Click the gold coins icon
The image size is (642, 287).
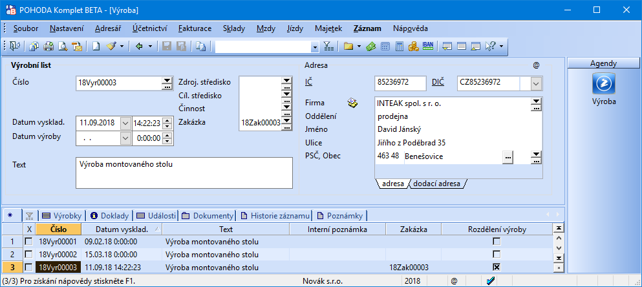pyautogui.click(x=414, y=47)
